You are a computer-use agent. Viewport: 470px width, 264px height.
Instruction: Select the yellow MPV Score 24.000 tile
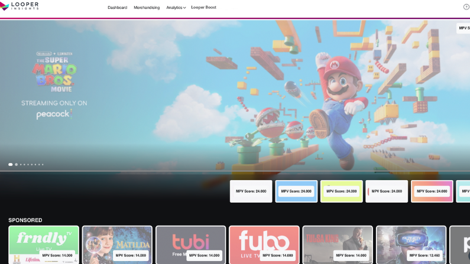(341, 191)
